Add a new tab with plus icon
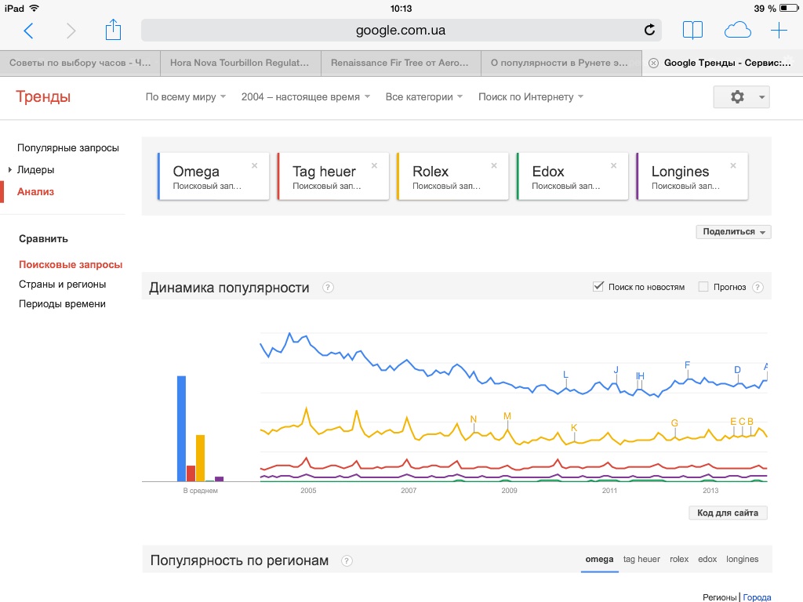This screenshot has width=803, height=602. [x=779, y=31]
